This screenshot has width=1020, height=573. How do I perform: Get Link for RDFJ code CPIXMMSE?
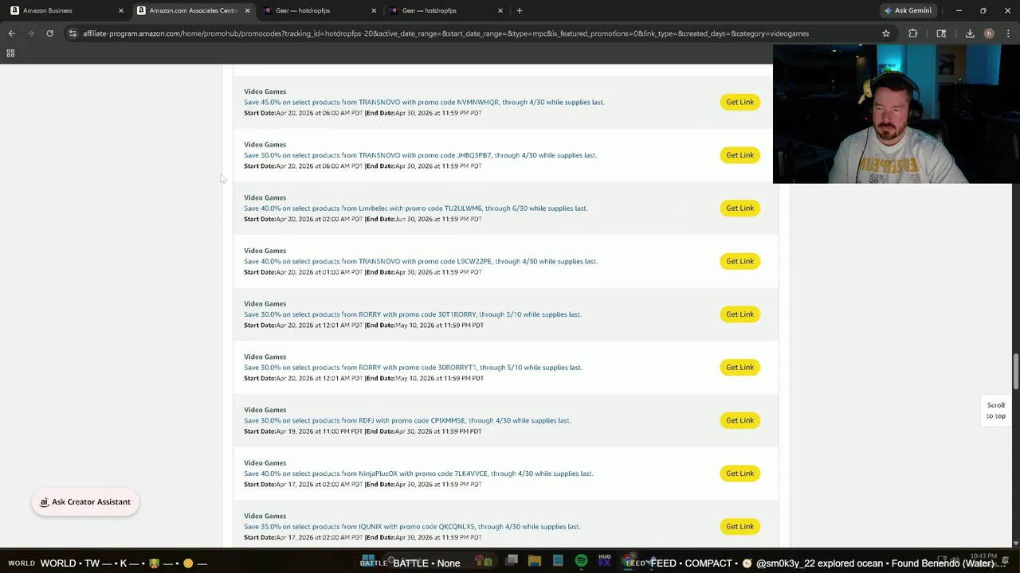[739, 420]
